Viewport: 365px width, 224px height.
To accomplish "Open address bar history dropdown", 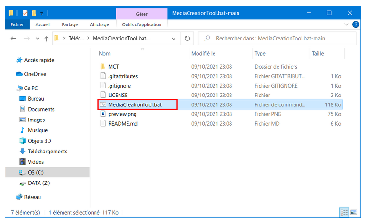I will tap(174, 39).
